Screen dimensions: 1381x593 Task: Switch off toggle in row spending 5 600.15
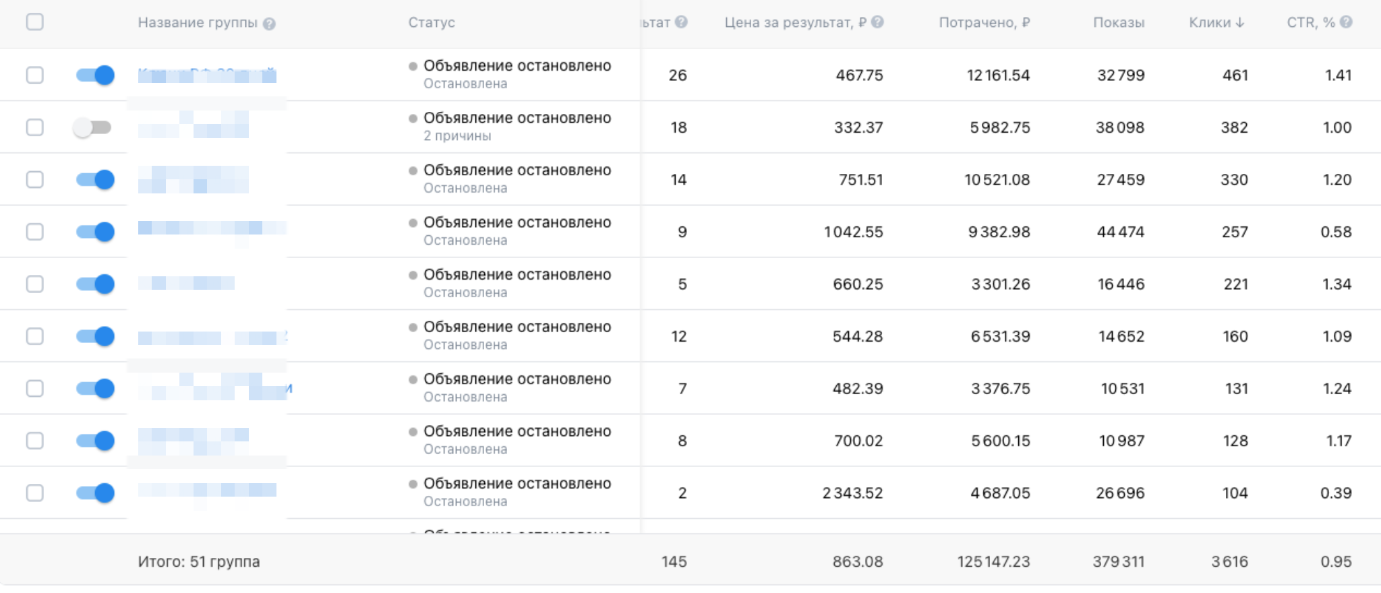coord(95,441)
